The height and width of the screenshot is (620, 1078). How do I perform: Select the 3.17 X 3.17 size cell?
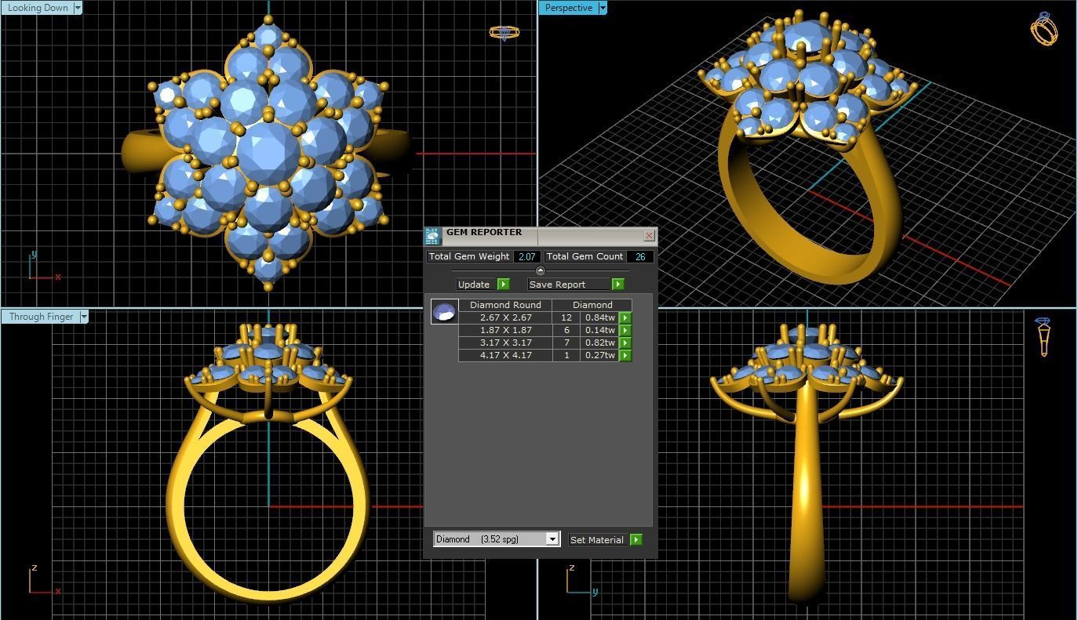[505, 343]
